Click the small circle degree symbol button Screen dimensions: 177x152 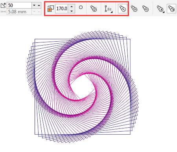(x=81, y=7)
